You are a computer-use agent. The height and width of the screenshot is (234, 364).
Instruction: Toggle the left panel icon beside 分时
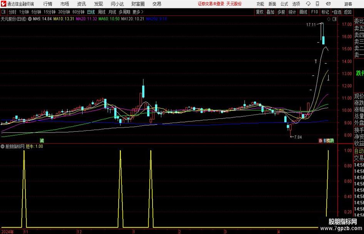point(3,12)
